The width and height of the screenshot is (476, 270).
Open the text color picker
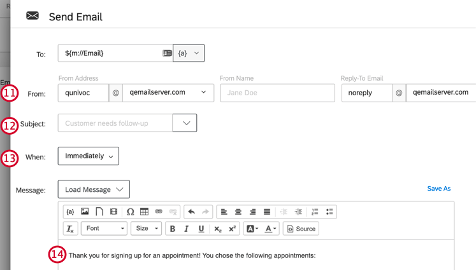(x=271, y=229)
